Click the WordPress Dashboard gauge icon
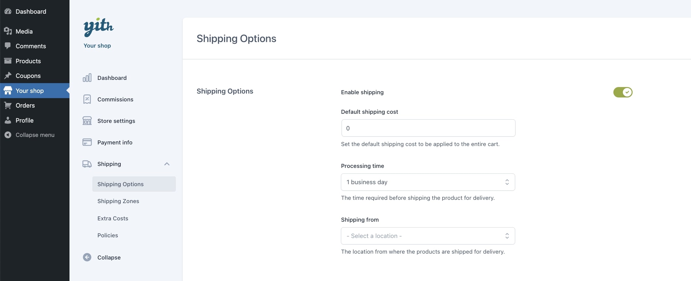 coord(8,11)
